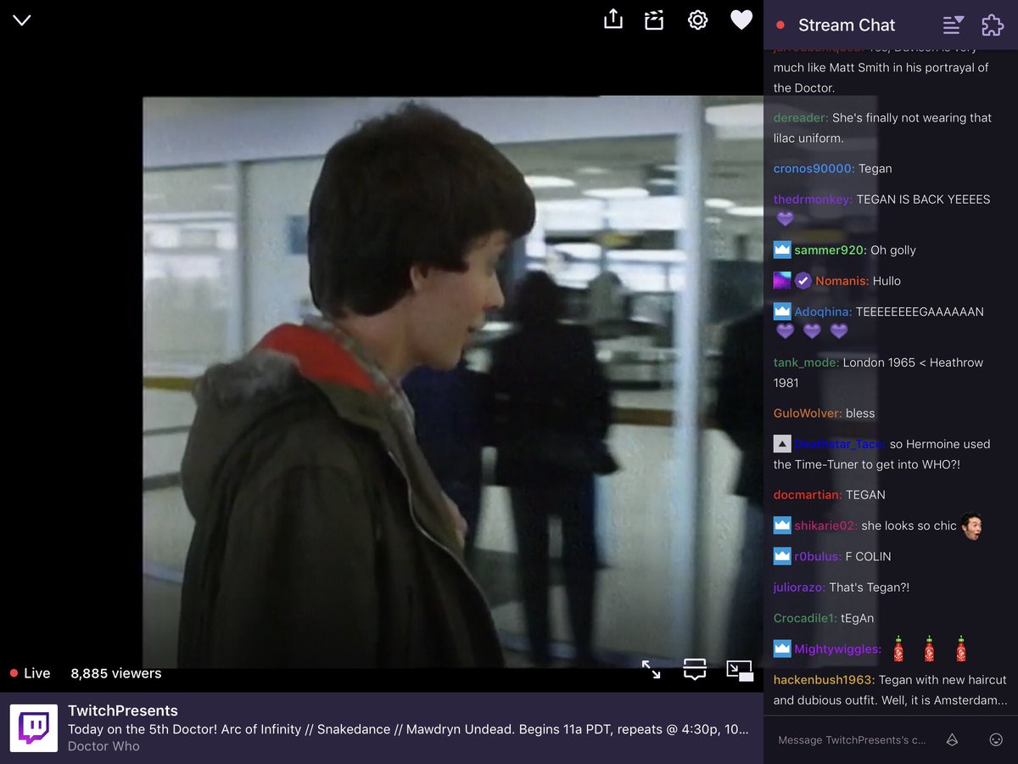The height and width of the screenshot is (764, 1018).
Task: Tap shikarie02's crown badge
Action: (782, 526)
